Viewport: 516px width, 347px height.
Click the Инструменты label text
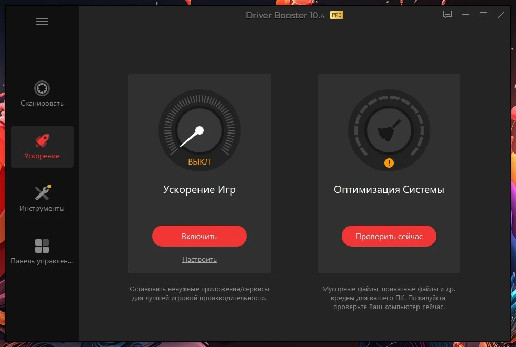click(42, 208)
